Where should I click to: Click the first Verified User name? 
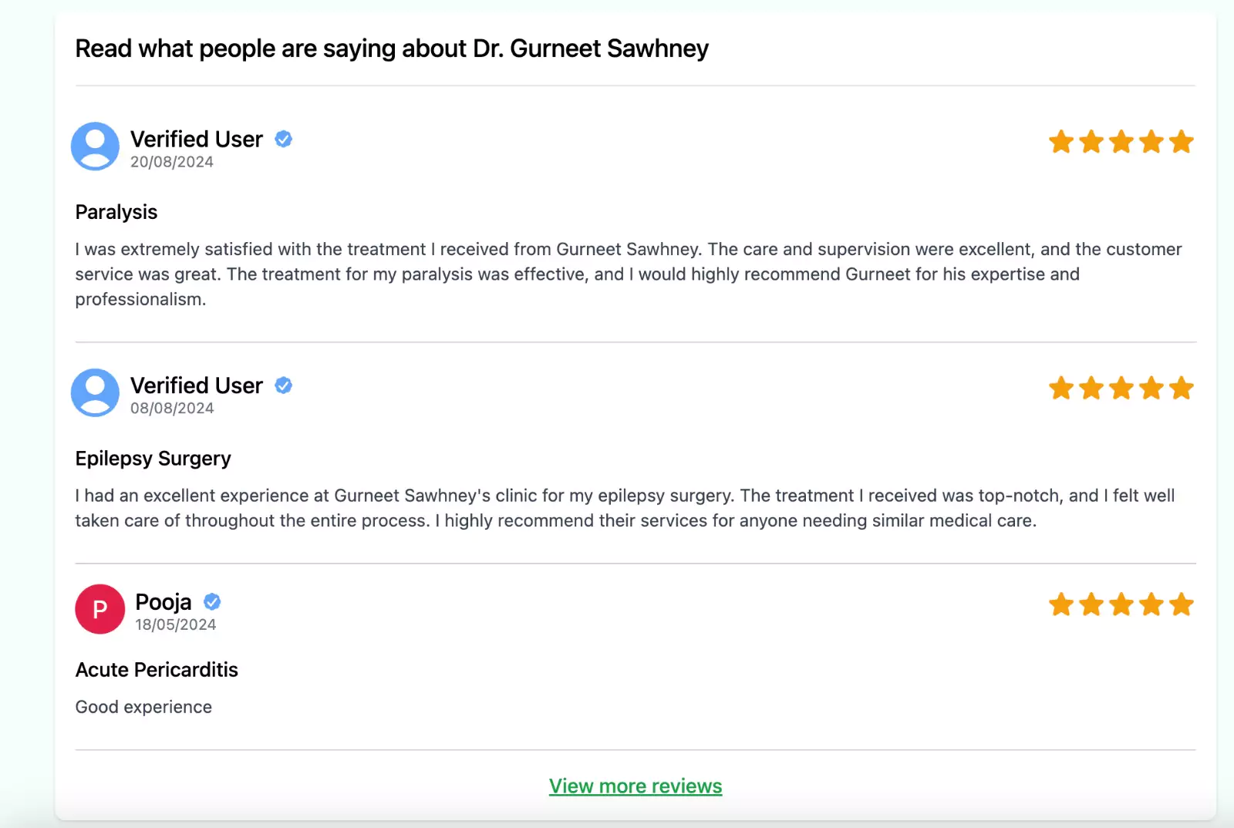pos(197,139)
